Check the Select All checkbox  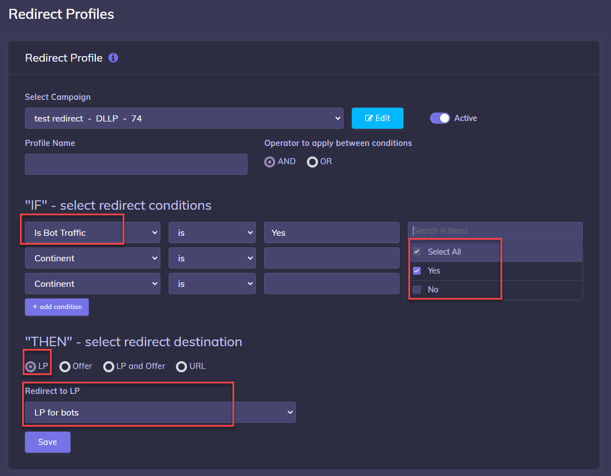(x=417, y=252)
